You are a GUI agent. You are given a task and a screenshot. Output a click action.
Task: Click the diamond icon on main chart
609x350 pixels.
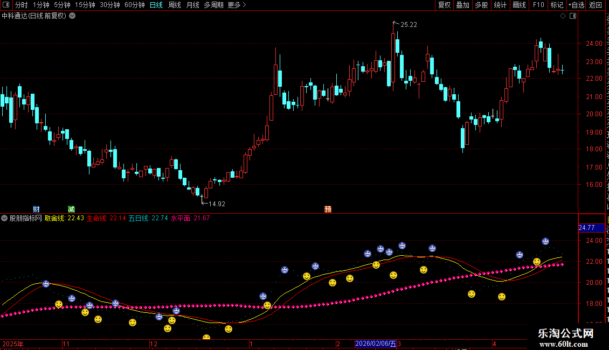click(x=563, y=16)
